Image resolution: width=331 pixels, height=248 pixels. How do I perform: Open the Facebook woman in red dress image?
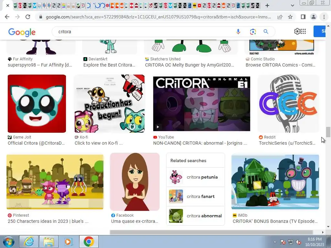pos(135,182)
